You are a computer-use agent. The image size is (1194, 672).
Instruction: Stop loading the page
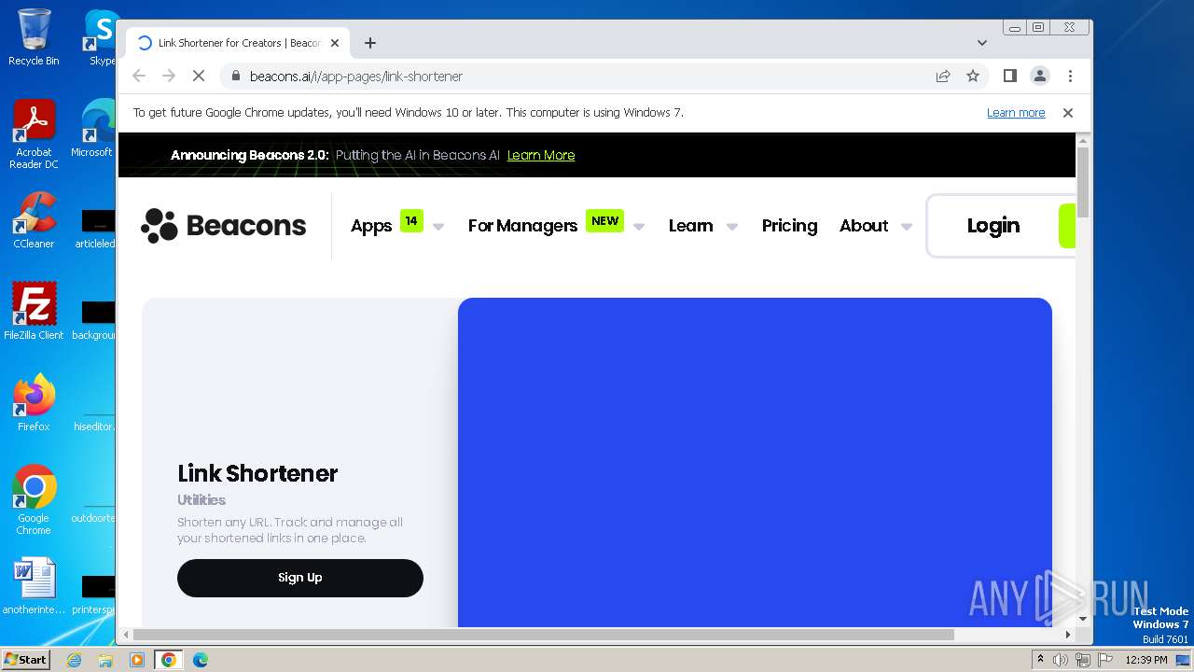(x=199, y=77)
